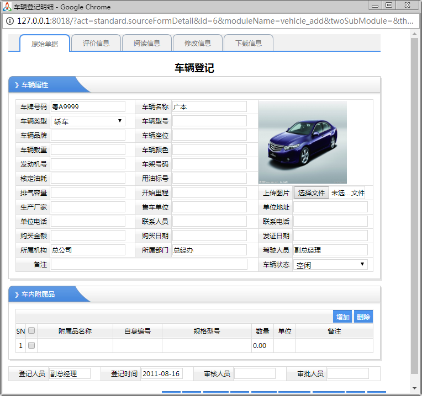Open the 车辆类型 dropdown showing 轿车

click(x=88, y=121)
